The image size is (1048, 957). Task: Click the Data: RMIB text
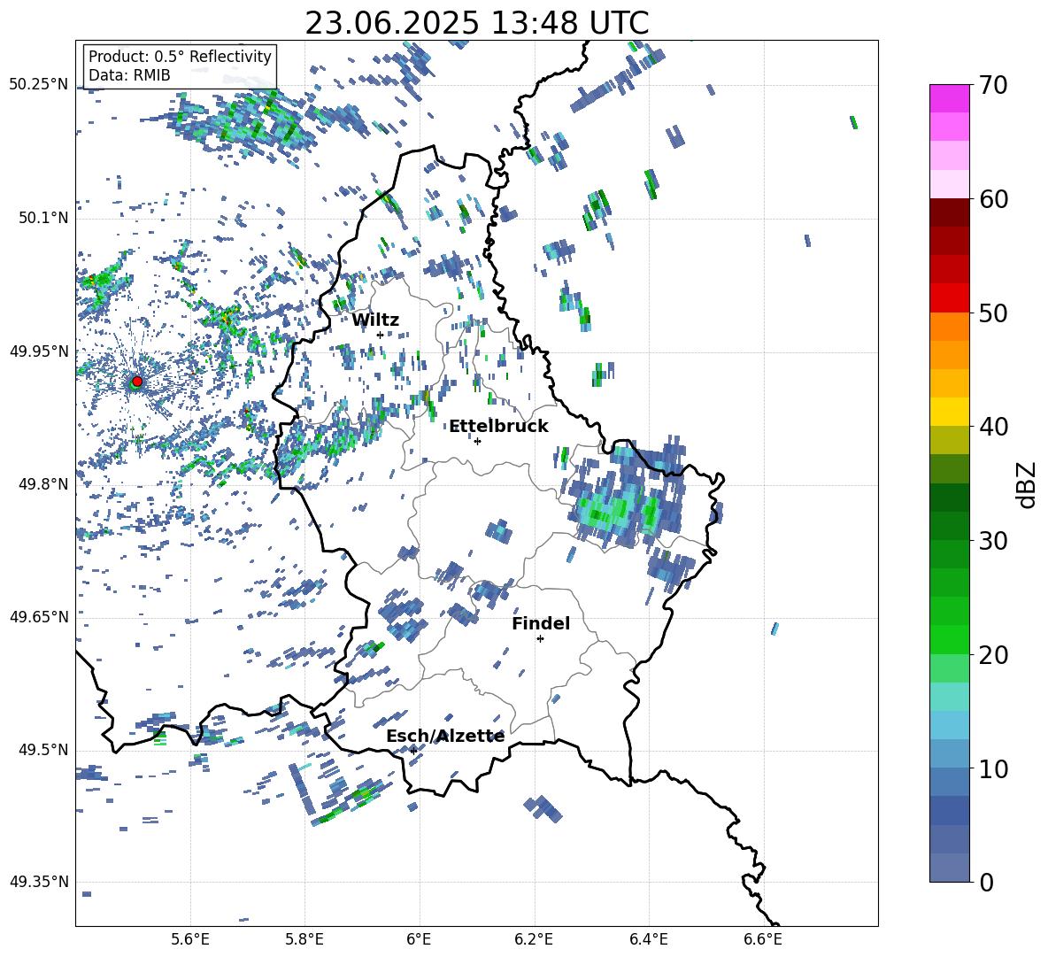pyautogui.click(x=129, y=75)
